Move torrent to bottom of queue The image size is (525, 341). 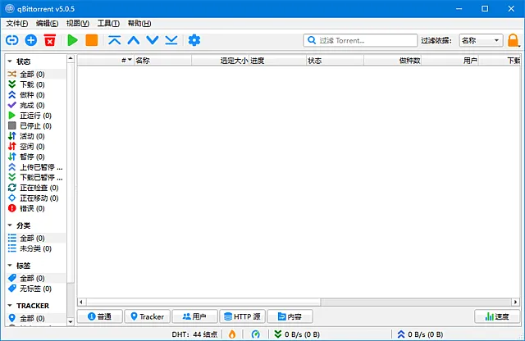click(x=171, y=40)
